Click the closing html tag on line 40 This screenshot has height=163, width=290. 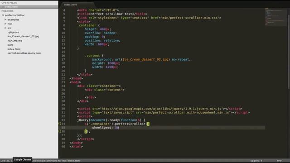pyautogui.click(x=76, y=147)
